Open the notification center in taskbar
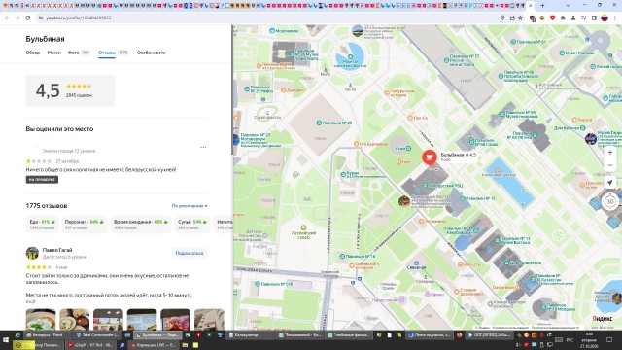 coord(609,340)
